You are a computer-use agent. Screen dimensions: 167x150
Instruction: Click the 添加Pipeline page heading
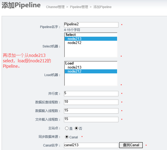pyautogui.click(x=21, y=5)
